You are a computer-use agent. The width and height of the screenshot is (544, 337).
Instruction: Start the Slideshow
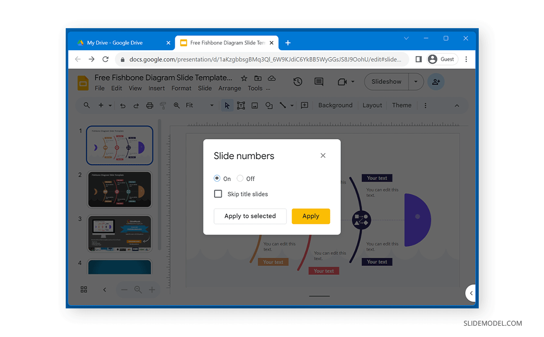386,82
